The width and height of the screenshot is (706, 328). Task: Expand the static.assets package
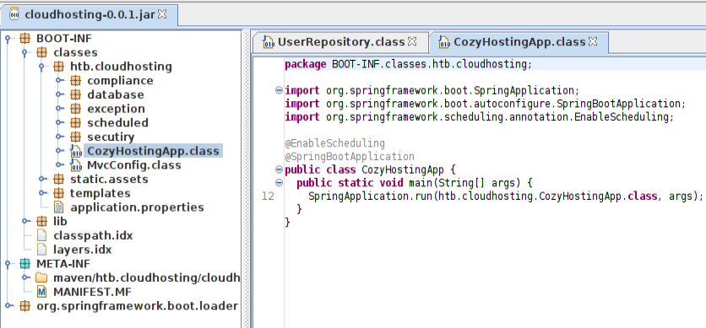coord(42,180)
